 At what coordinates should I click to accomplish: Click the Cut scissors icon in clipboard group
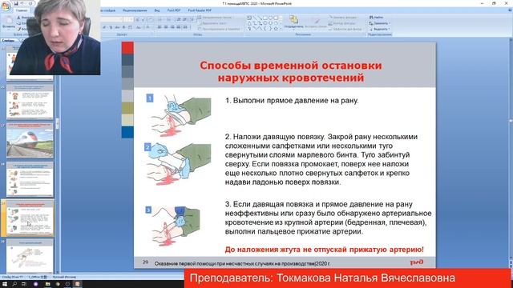(18, 18)
